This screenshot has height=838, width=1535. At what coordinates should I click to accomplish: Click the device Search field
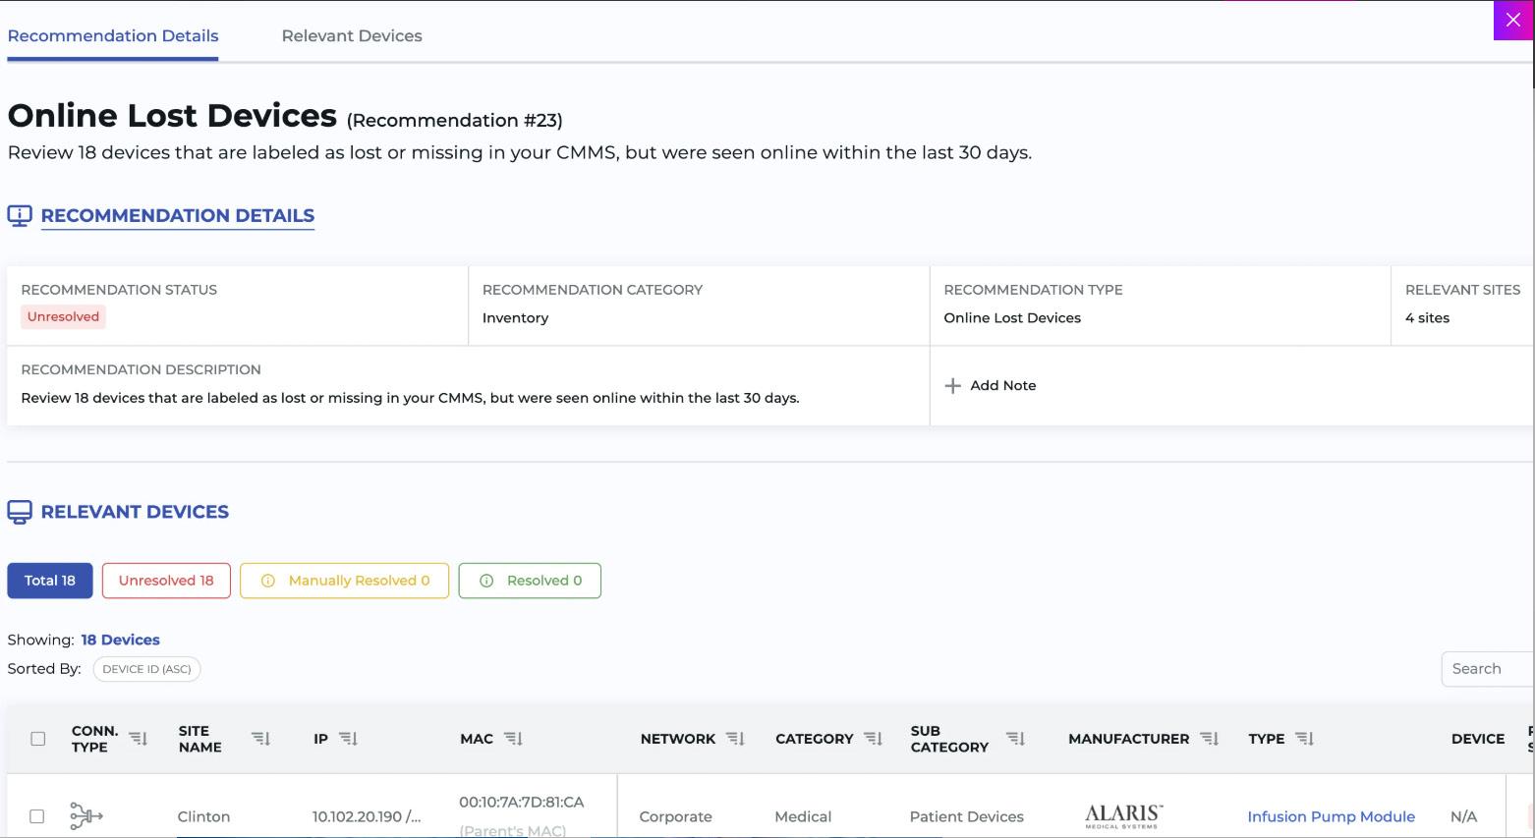click(1486, 669)
